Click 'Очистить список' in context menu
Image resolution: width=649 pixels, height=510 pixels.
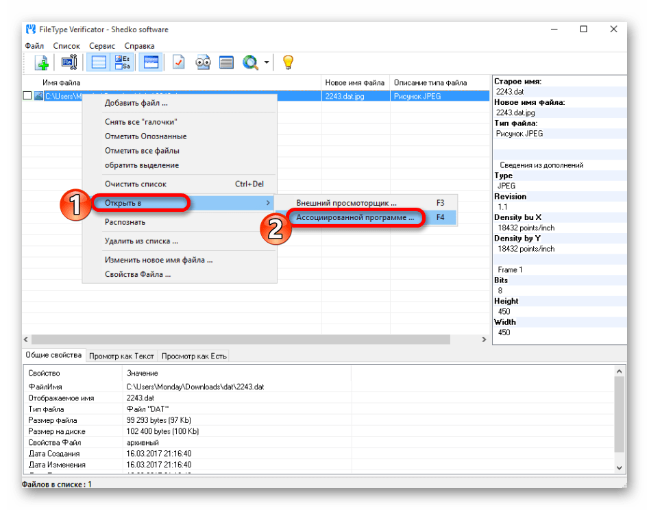[135, 184]
